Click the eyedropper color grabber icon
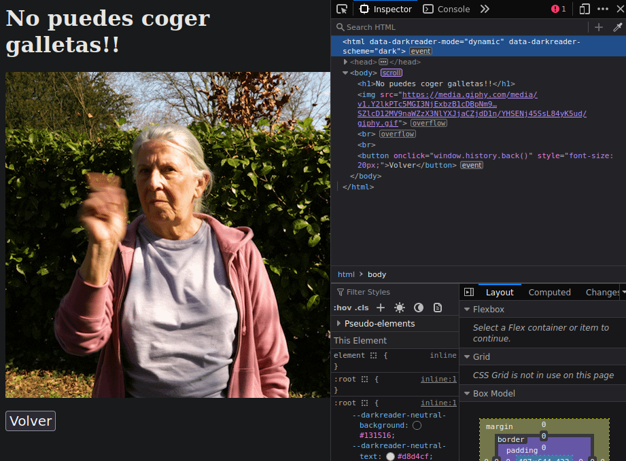 [617, 27]
